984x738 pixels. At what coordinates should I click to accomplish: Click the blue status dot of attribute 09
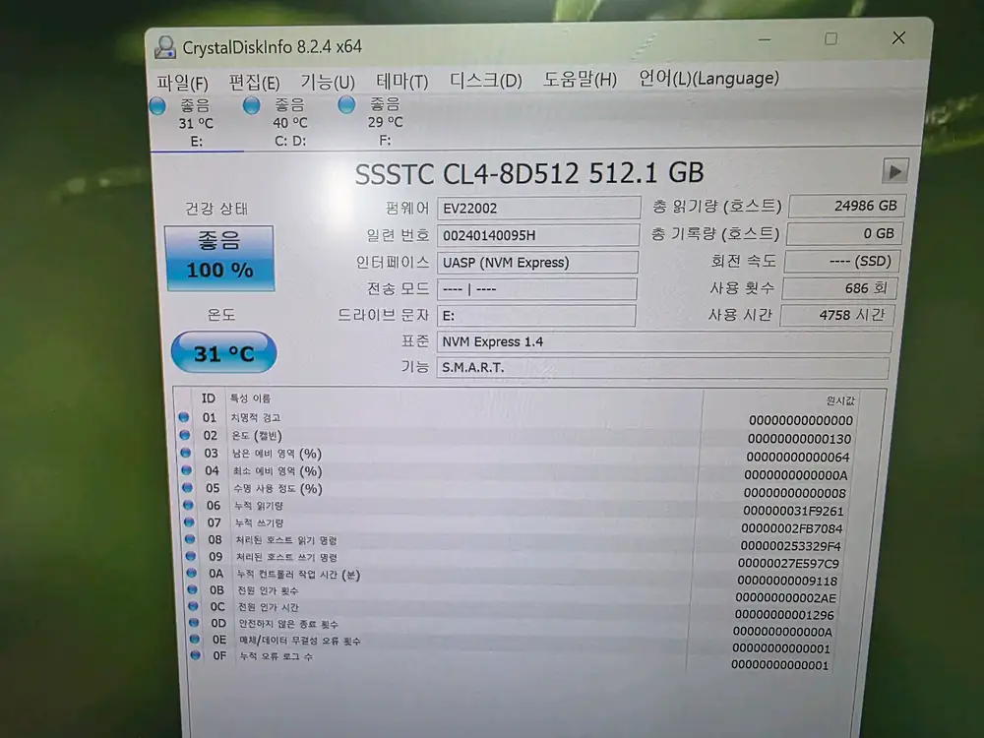191,555
